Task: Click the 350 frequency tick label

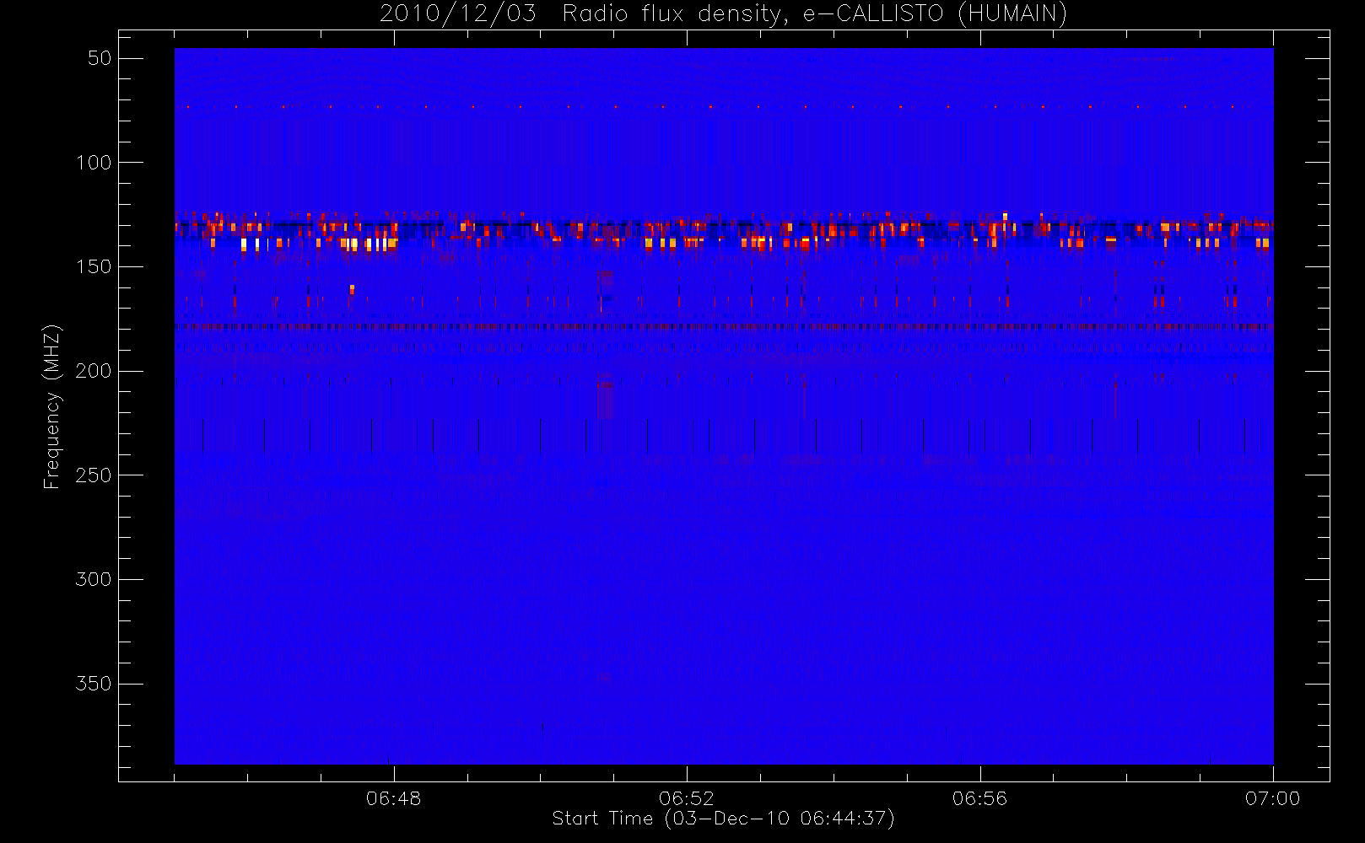Action: 94,684
